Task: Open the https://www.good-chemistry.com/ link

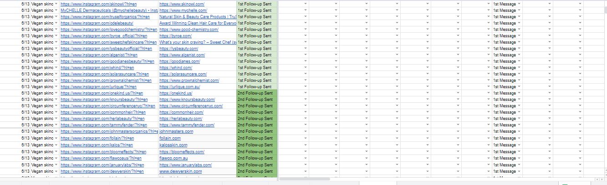Action: tap(189, 29)
